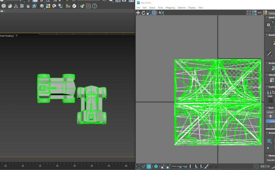Collapse the Brush rollout
The width and height of the screenshot is (275, 170).
271,35
